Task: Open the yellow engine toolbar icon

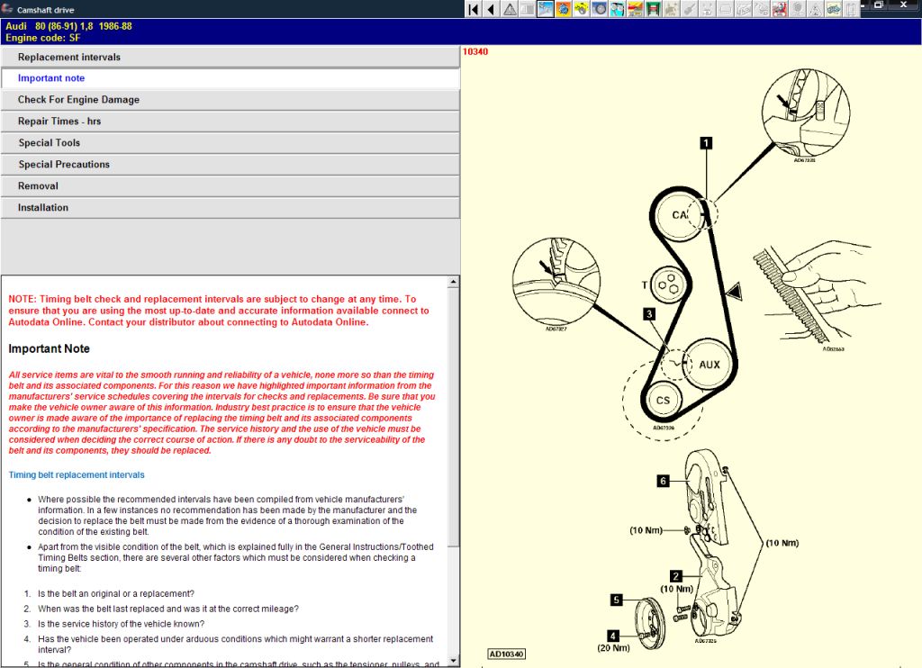Action: [x=582, y=9]
